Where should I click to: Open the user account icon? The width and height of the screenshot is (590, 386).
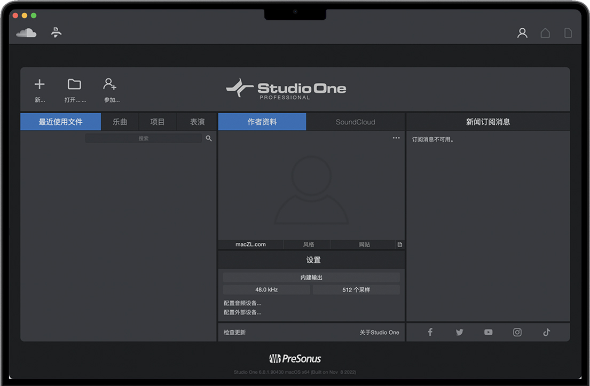click(522, 33)
